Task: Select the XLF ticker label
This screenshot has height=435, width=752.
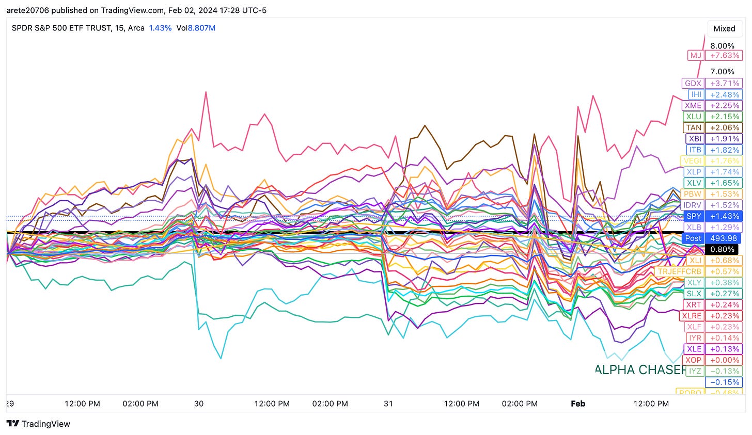Action: tap(694, 327)
